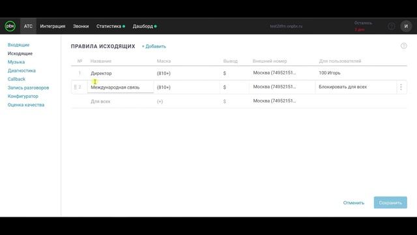Open three-dot menu for Международная связь rule
Viewport: 417px width, 235px height.
click(x=401, y=87)
